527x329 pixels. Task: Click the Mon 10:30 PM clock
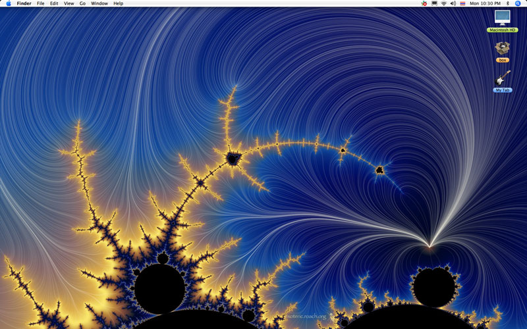485,3
